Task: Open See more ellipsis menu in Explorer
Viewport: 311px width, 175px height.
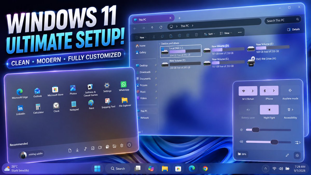Action: point(240,32)
